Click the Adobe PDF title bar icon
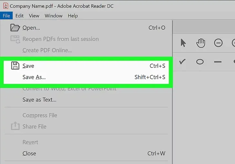This screenshot has width=235, height=164. (x=6, y=6)
